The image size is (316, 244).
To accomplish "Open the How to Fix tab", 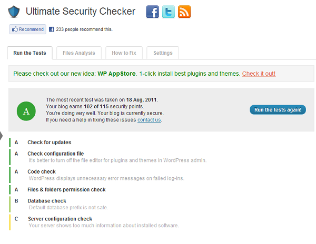I will pyautogui.click(x=124, y=53).
